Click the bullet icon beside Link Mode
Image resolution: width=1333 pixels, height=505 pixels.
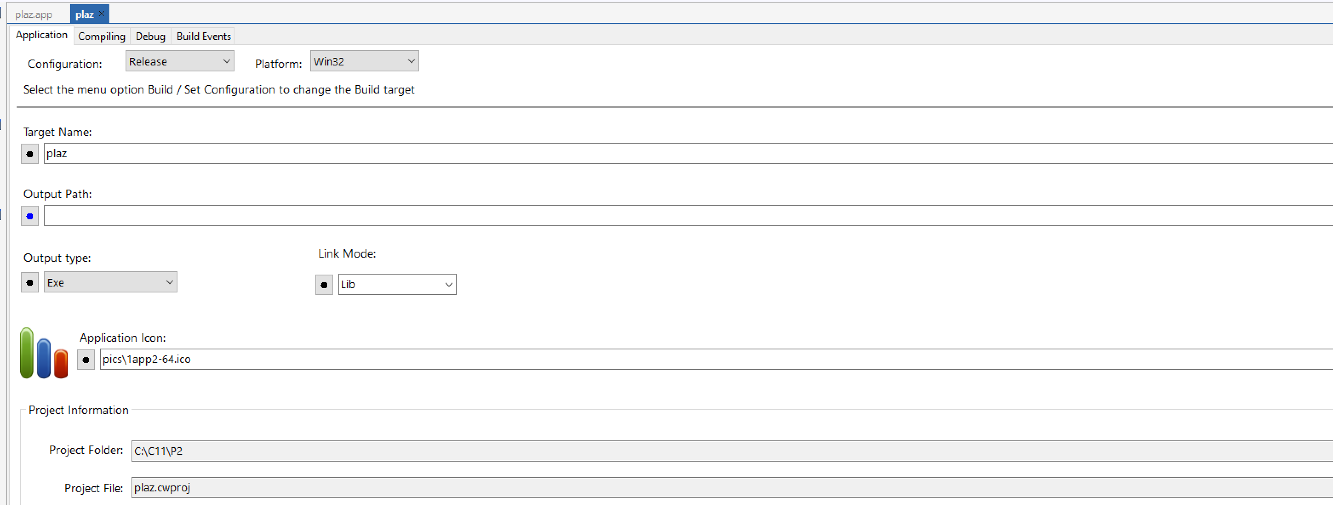(324, 285)
